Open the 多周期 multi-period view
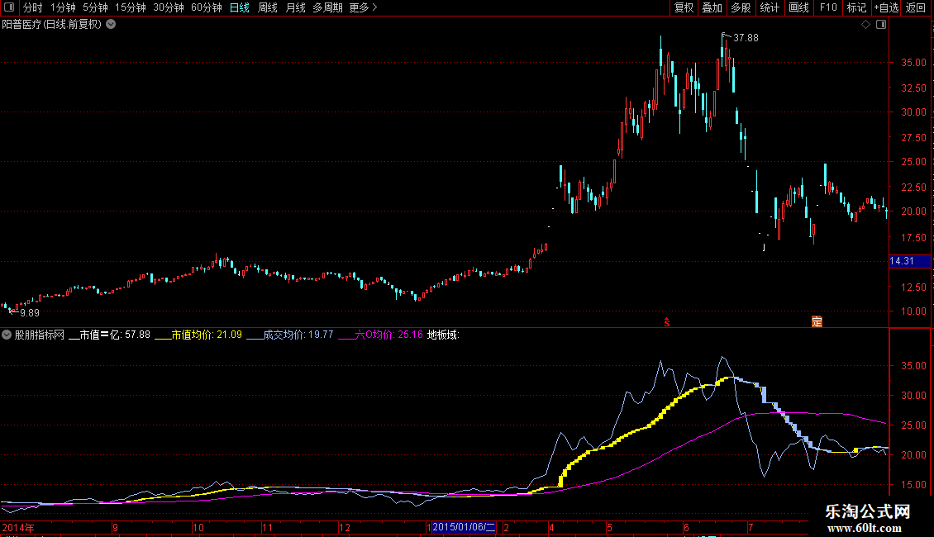934x537 pixels. (x=327, y=7)
